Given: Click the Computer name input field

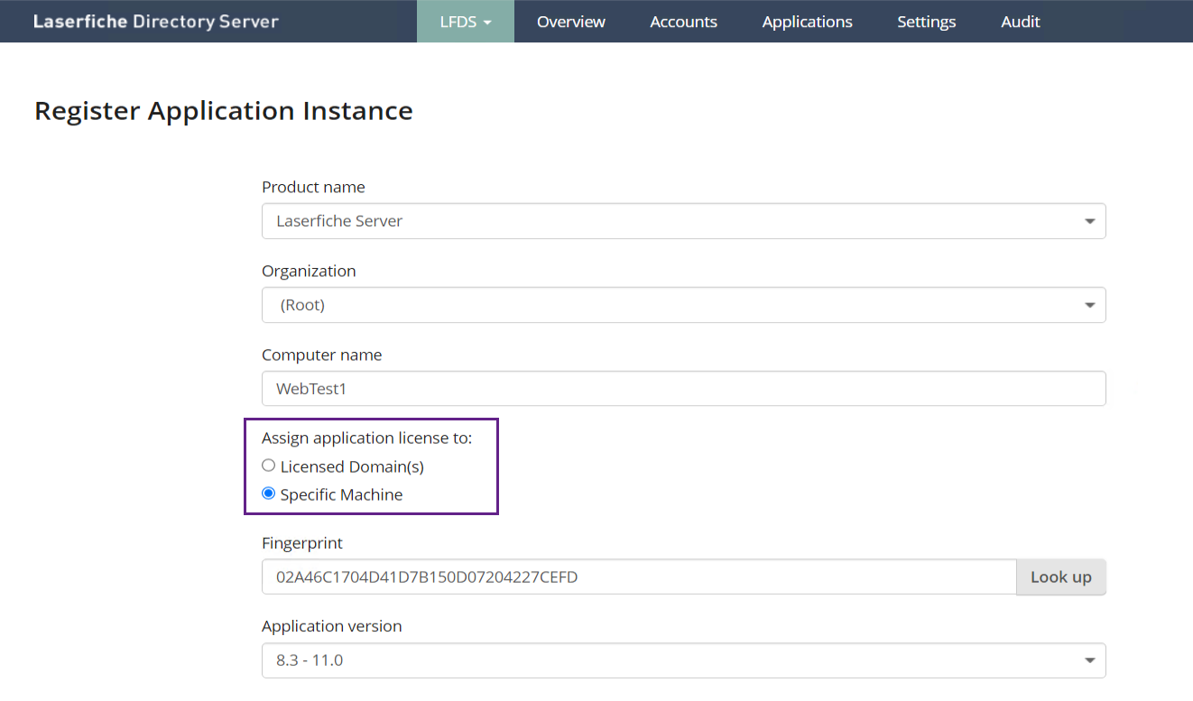Looking at the screenshot, I should click(x=684, y=389).
